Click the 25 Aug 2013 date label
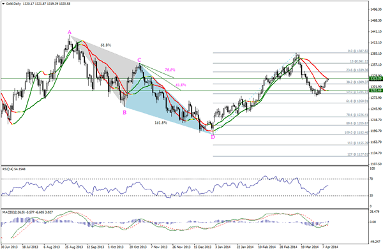 73,247
